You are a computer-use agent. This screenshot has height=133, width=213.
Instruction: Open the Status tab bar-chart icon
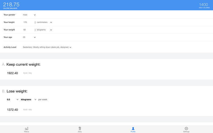tap(27, 128)
